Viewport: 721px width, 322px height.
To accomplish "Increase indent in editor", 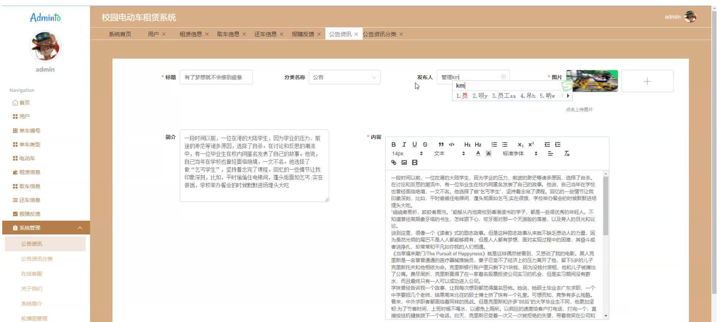I will click(x=558, y=145).
